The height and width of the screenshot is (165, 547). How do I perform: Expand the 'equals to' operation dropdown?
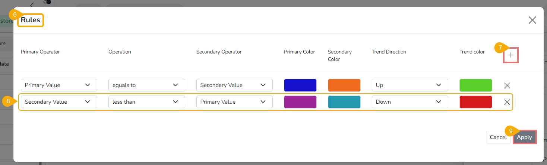(146, 85)
